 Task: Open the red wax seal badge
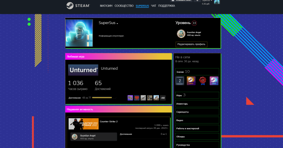(203, 81)
